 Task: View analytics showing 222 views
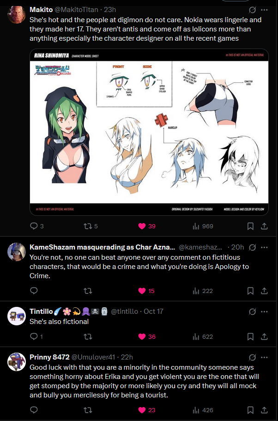click(203, 291)
